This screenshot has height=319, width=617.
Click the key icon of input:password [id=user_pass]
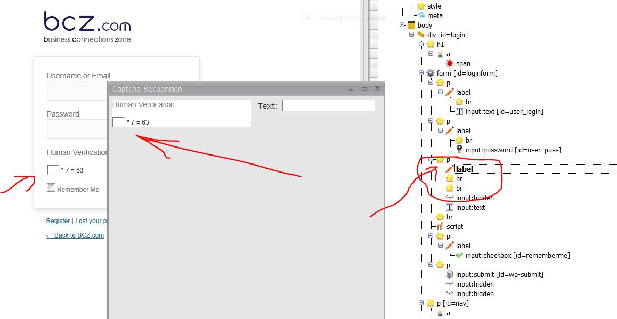click(459, 150)
